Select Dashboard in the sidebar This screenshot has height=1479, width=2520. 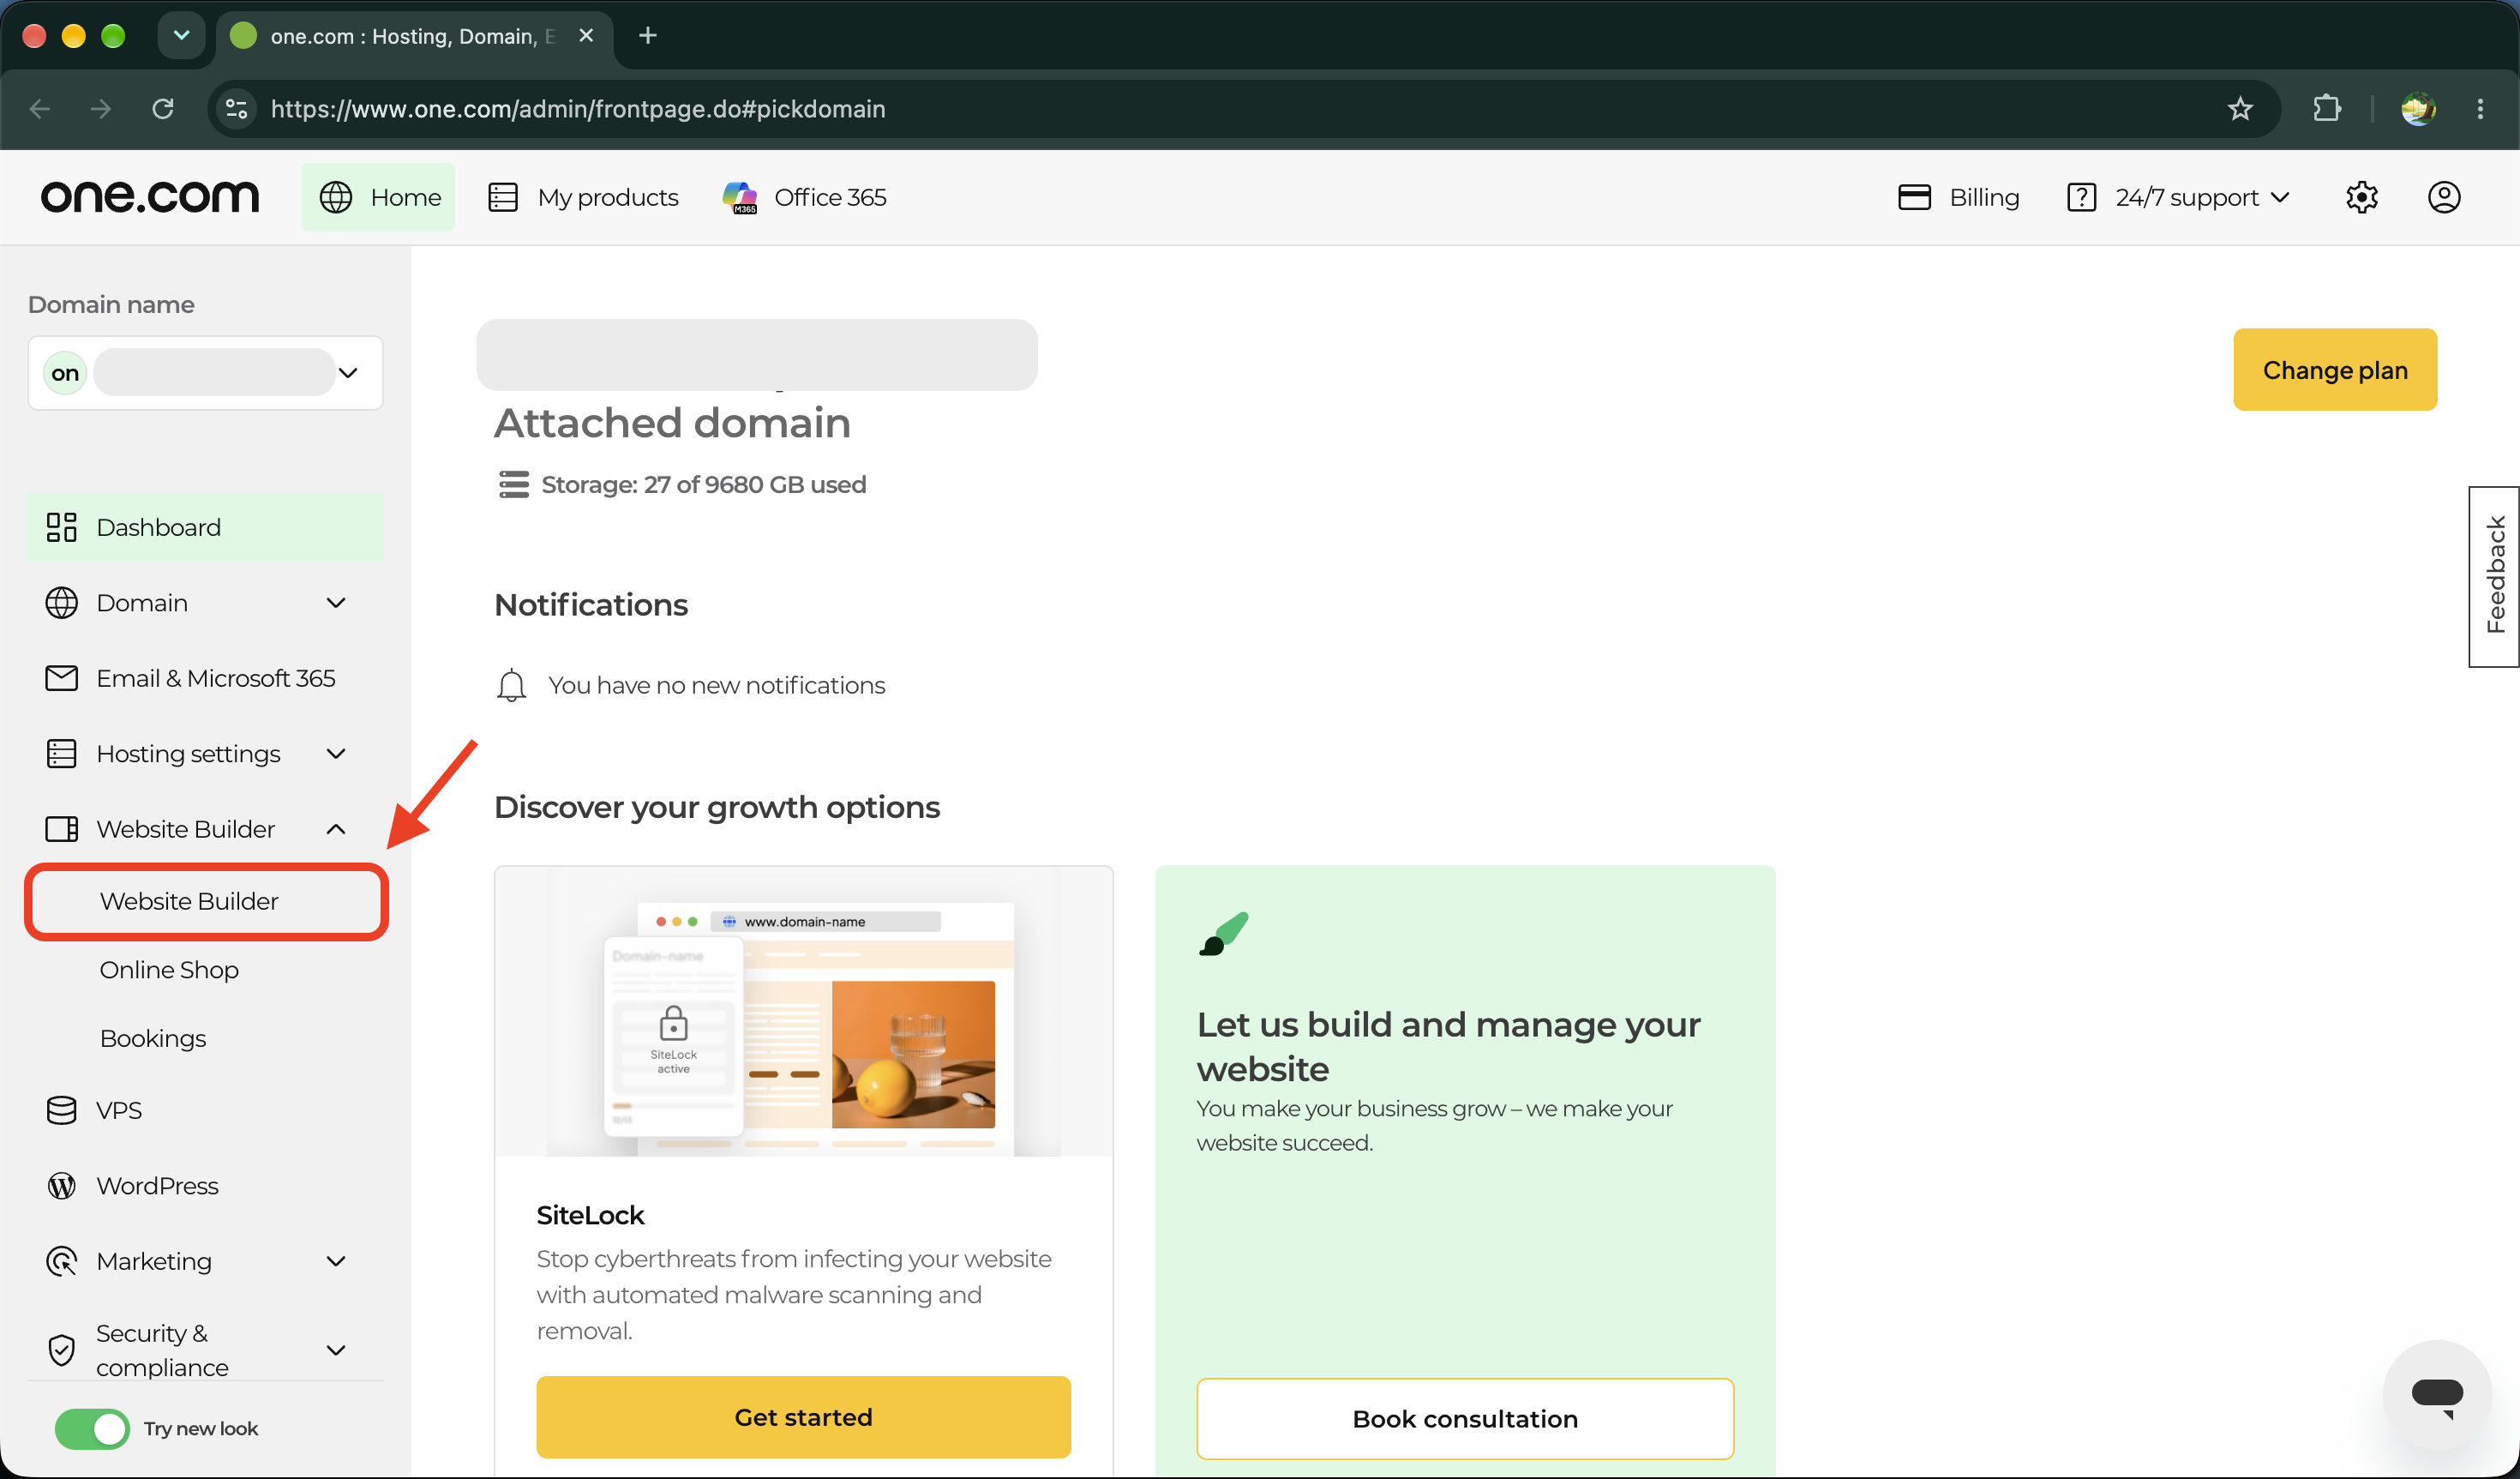pos(206,527)
